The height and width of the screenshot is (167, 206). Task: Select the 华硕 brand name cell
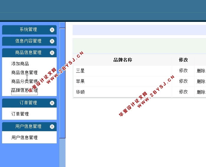click(x=123, y=92)
